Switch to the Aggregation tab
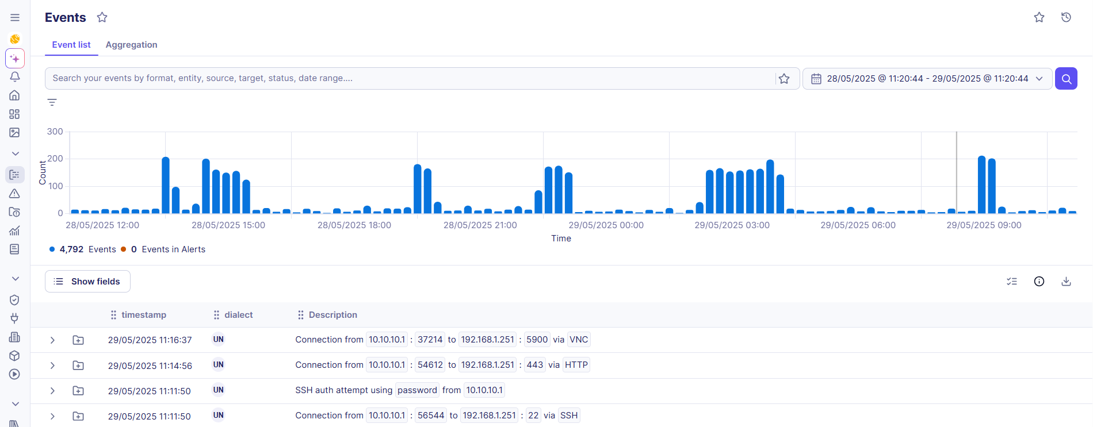 [x=131, y=45]
